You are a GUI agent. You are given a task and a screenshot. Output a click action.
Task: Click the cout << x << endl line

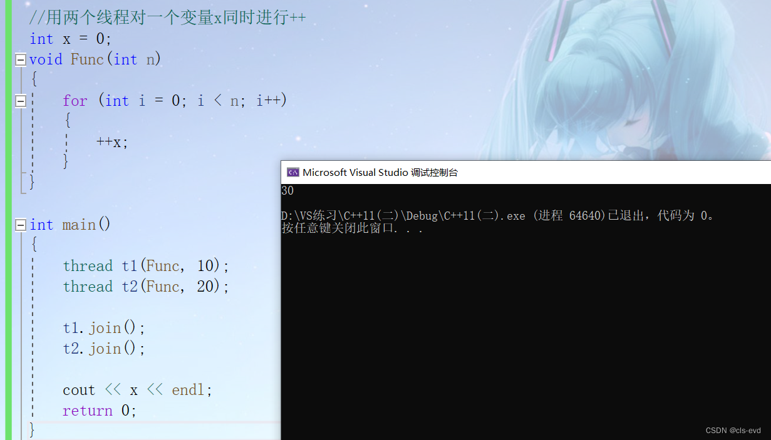tap(138, 390)
